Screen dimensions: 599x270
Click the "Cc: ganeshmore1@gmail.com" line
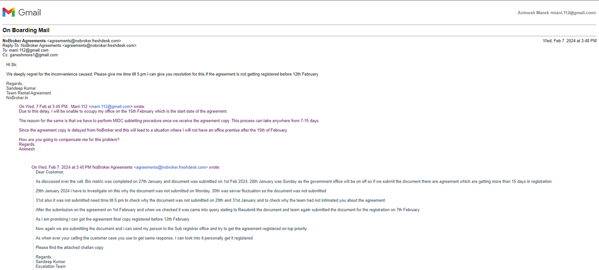[30, 55]
